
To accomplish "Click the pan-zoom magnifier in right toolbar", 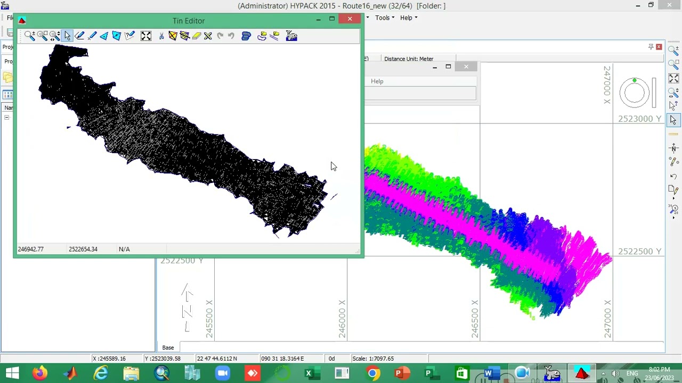I will click(x=673, y=92).
